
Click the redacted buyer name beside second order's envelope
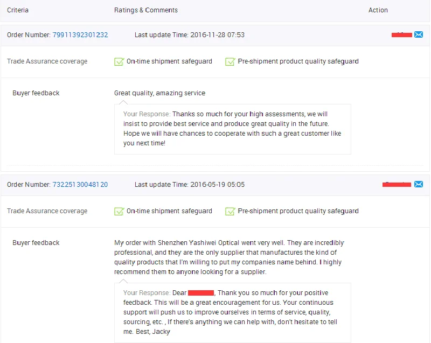397,185
